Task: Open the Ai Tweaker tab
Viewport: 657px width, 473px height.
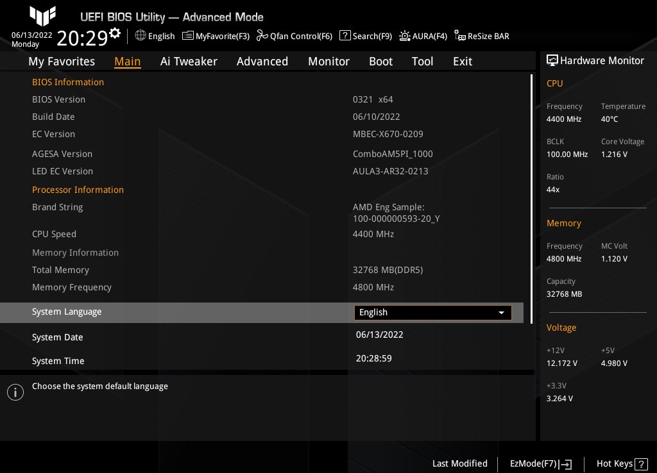Action: click(189, 62)
